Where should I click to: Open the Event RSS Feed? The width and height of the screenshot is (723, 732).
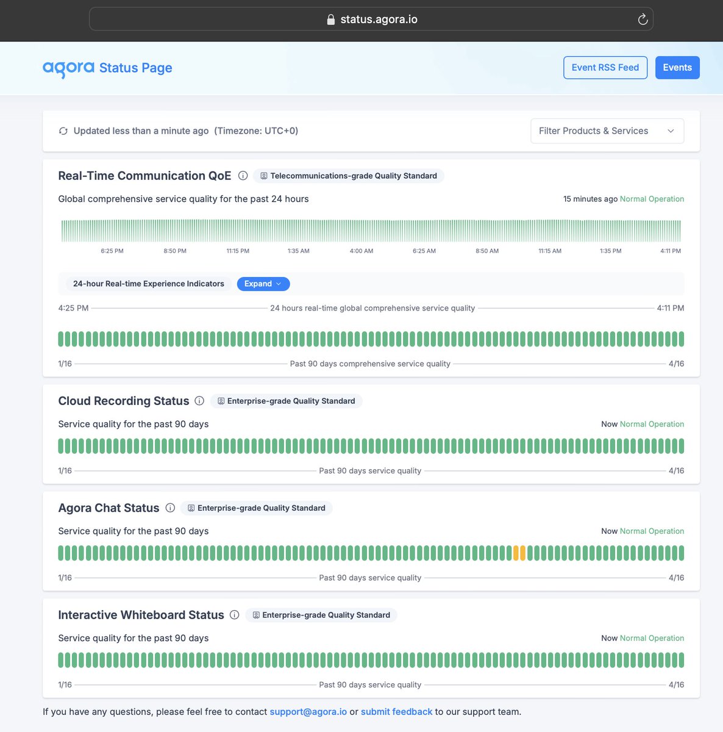pyautogui.click(x=605, y=67)
